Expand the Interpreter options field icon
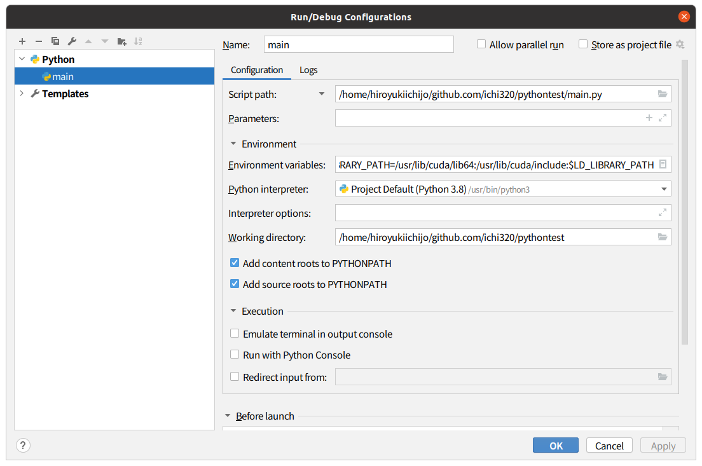This screenshot has width=702, height=466. [x=663, y=213]
